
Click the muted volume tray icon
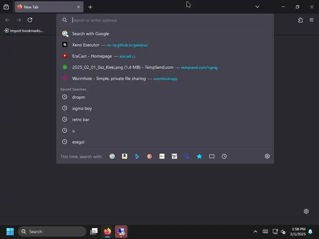pos(283,232)
